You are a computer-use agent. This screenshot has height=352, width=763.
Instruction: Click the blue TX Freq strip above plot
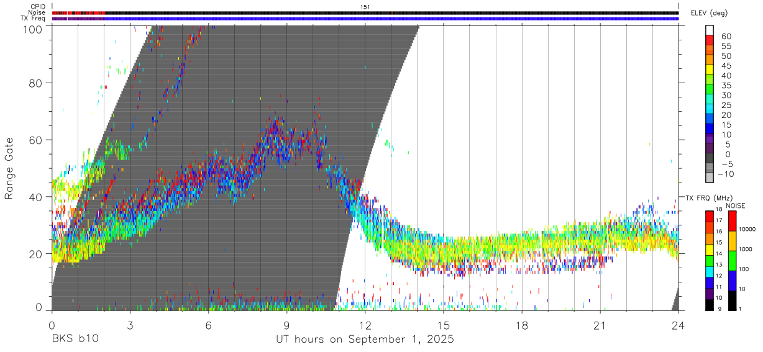click(365, 19)
